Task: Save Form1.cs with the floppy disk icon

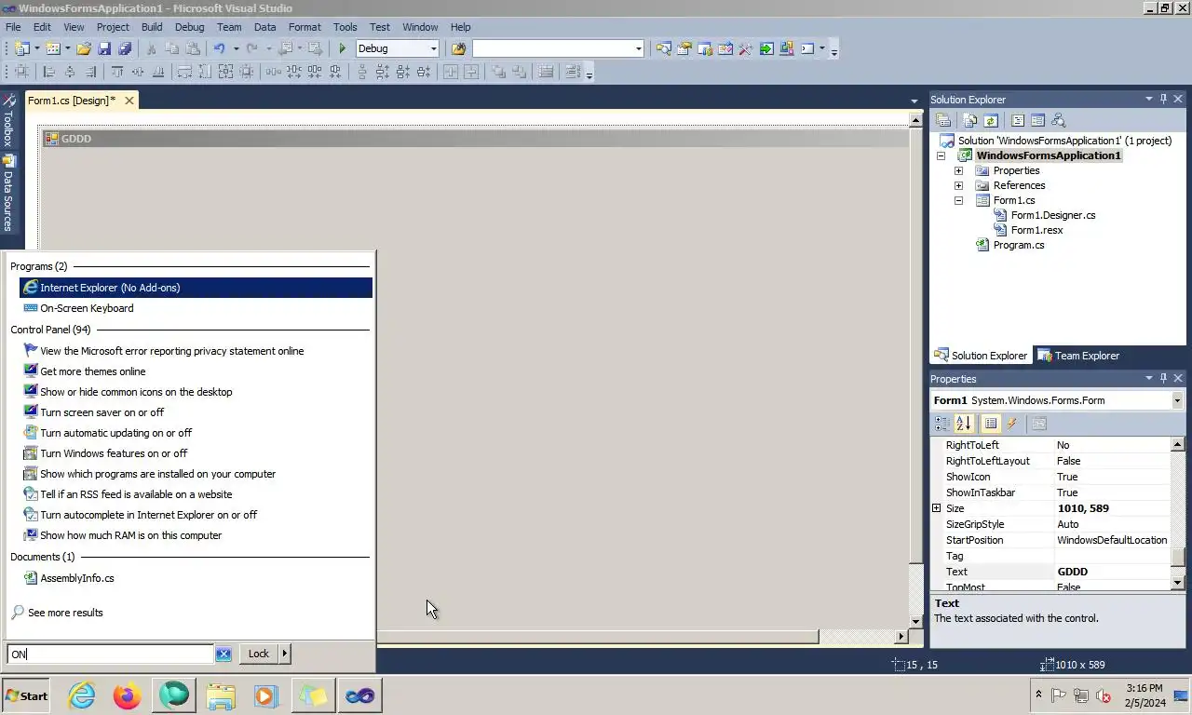Action: tap(104, 48)
